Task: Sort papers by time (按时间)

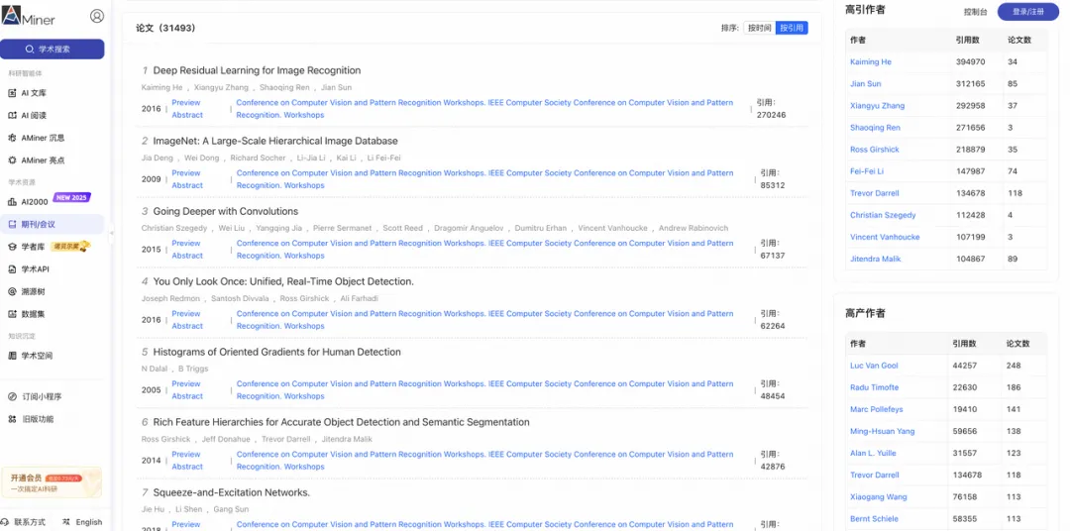Action: click(x=759, y=28)
